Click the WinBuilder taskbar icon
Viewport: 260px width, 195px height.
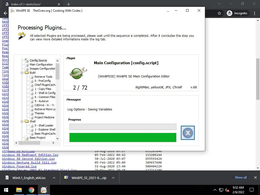point(44,190)
